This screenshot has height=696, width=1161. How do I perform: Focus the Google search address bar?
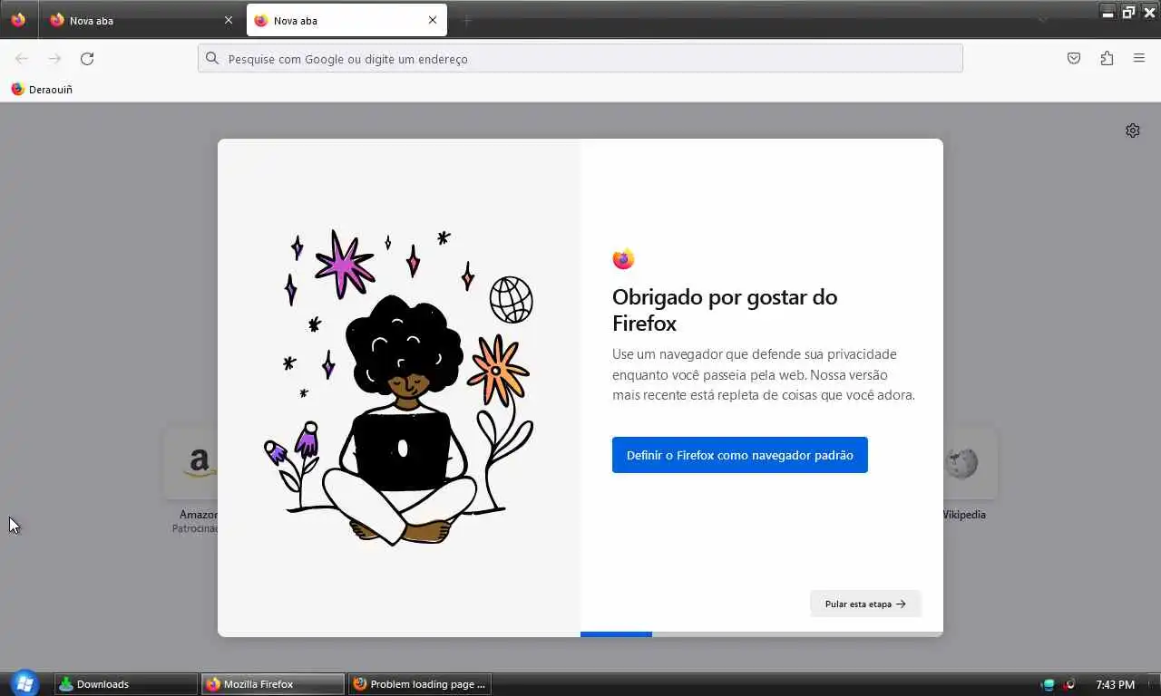coord(580,59)
